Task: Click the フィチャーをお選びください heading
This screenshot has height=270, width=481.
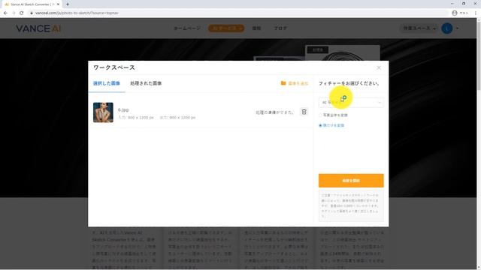Action: [349, 83]
